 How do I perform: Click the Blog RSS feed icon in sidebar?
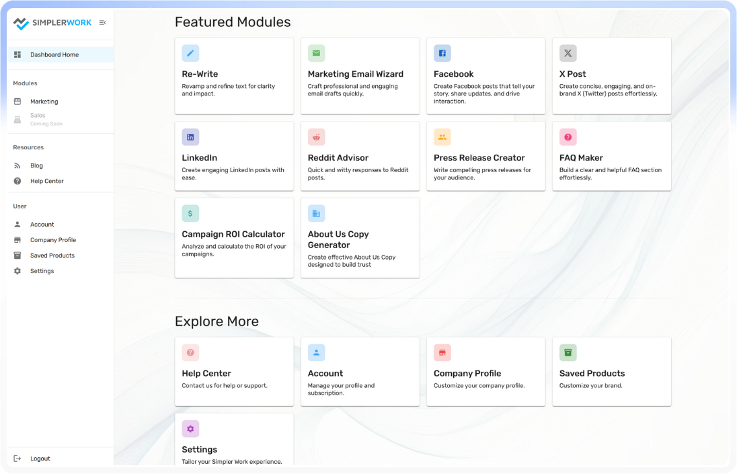coord(17,165)
